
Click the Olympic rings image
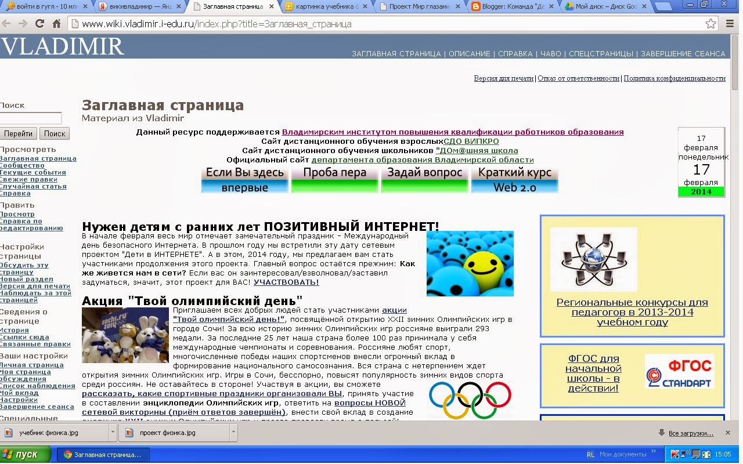pyautogui.click(x=470, y=400)
